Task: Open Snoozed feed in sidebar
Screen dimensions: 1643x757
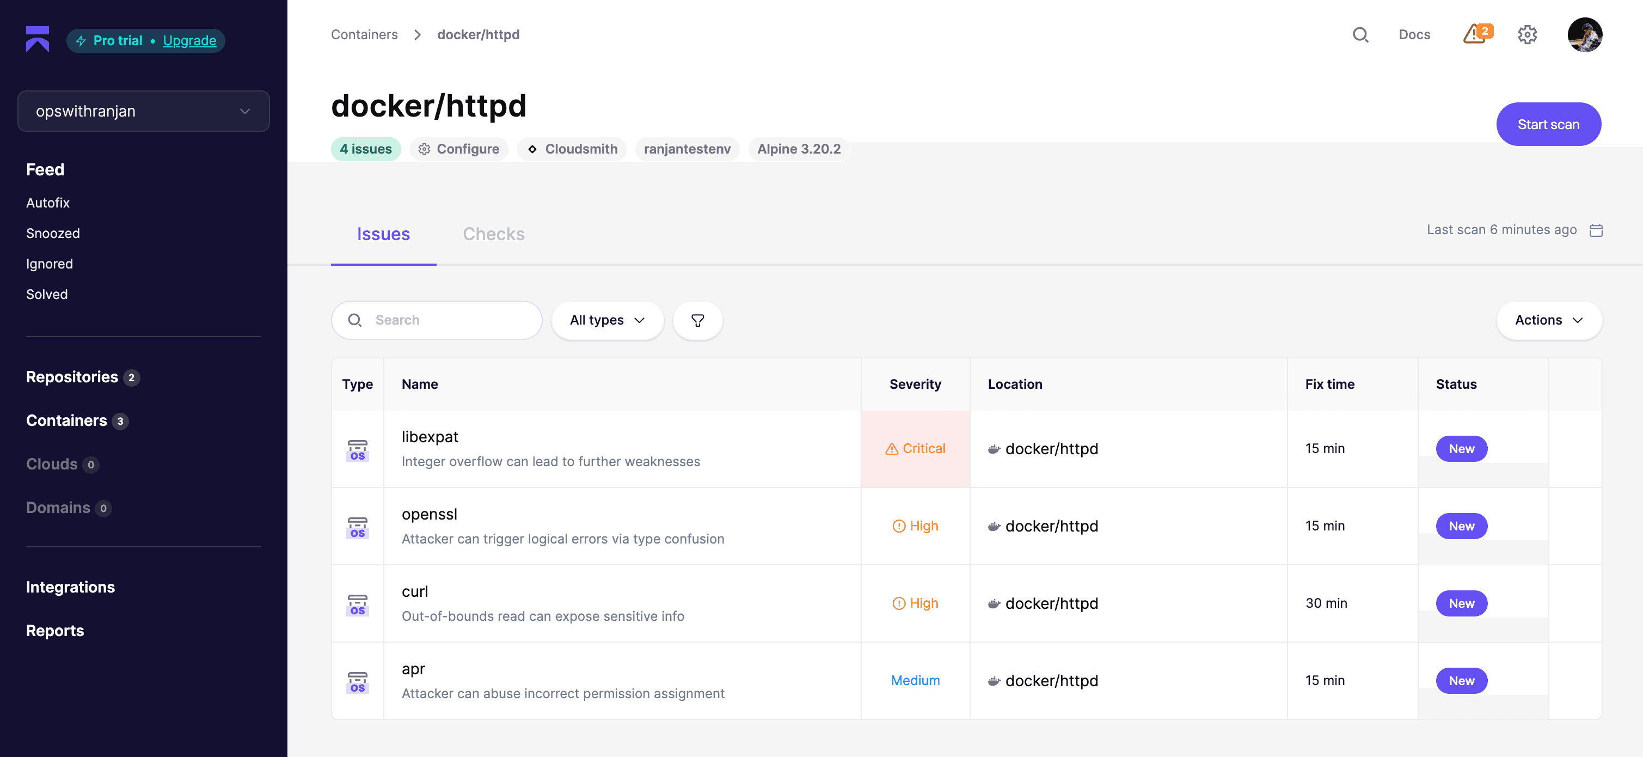Action: 53,234
